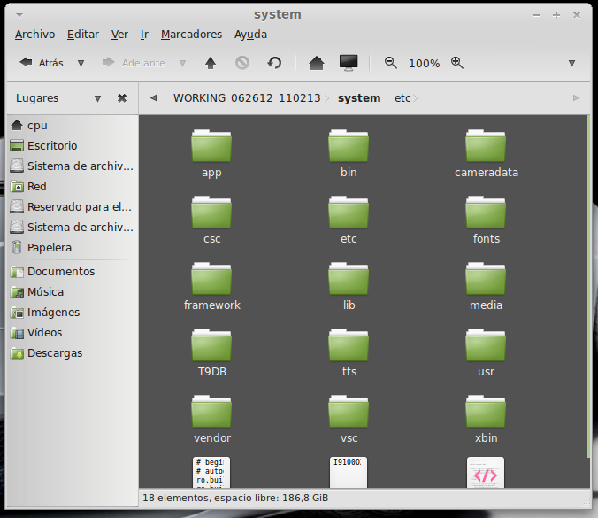Image resolution: width=598 pixels, height=518 pixels.
Task: Zoom out with the minus magnifier
Action: 390,63
